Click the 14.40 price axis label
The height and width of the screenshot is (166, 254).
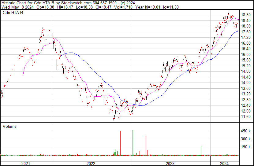[246, 77]
